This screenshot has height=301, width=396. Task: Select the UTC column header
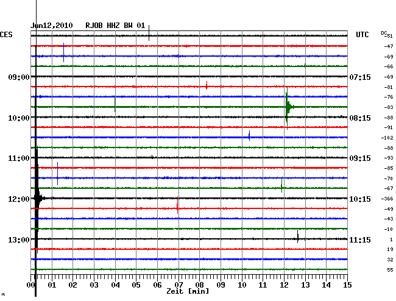click(x=362, y=35)
